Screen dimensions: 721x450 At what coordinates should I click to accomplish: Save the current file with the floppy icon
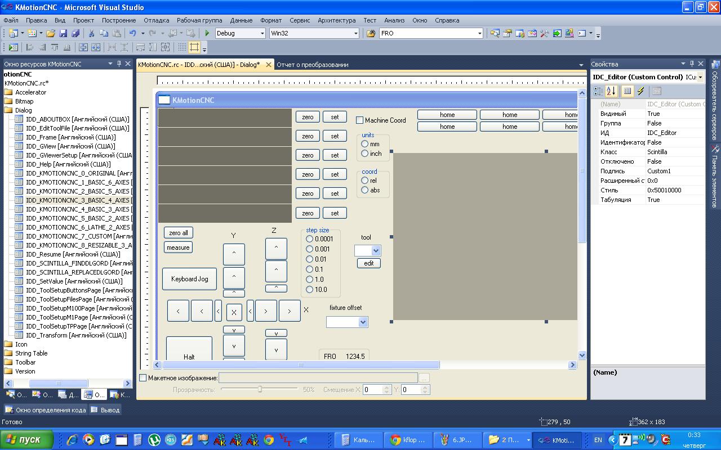63,33
